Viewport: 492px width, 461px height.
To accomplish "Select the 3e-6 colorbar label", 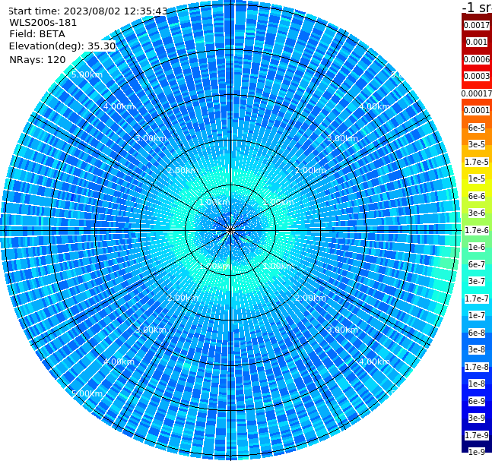I will pos(477,213).
